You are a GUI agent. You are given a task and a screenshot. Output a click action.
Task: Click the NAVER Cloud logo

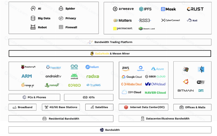point(155,93)
